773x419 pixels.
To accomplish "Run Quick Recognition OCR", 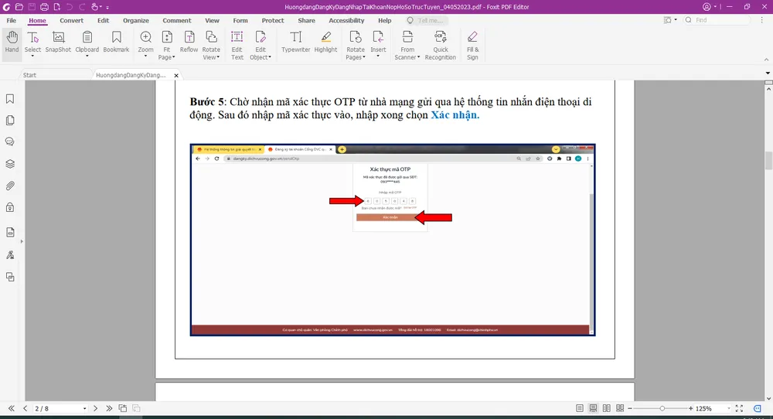I will 440,44.
